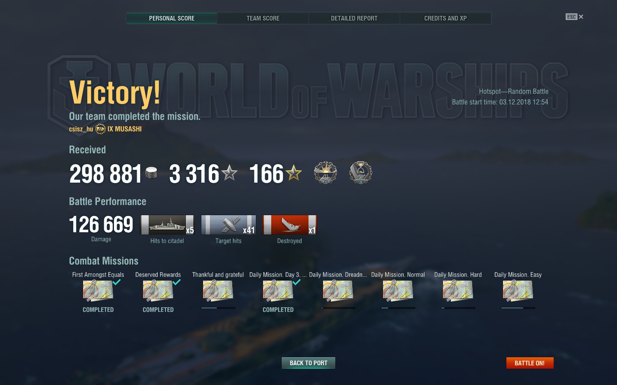Click the clan emblem next to csisz_hu
Screen dimensions: 617x385
[100, 129]
